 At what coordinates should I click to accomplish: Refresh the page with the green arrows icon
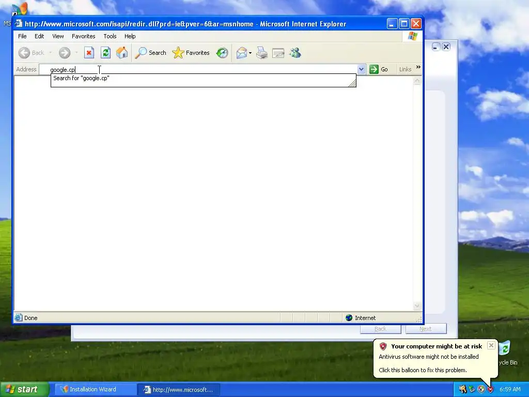click(105, 53)
